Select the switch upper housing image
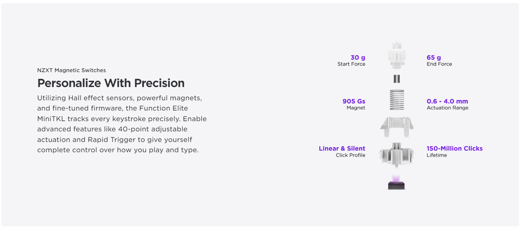 [x=397, y=127]
